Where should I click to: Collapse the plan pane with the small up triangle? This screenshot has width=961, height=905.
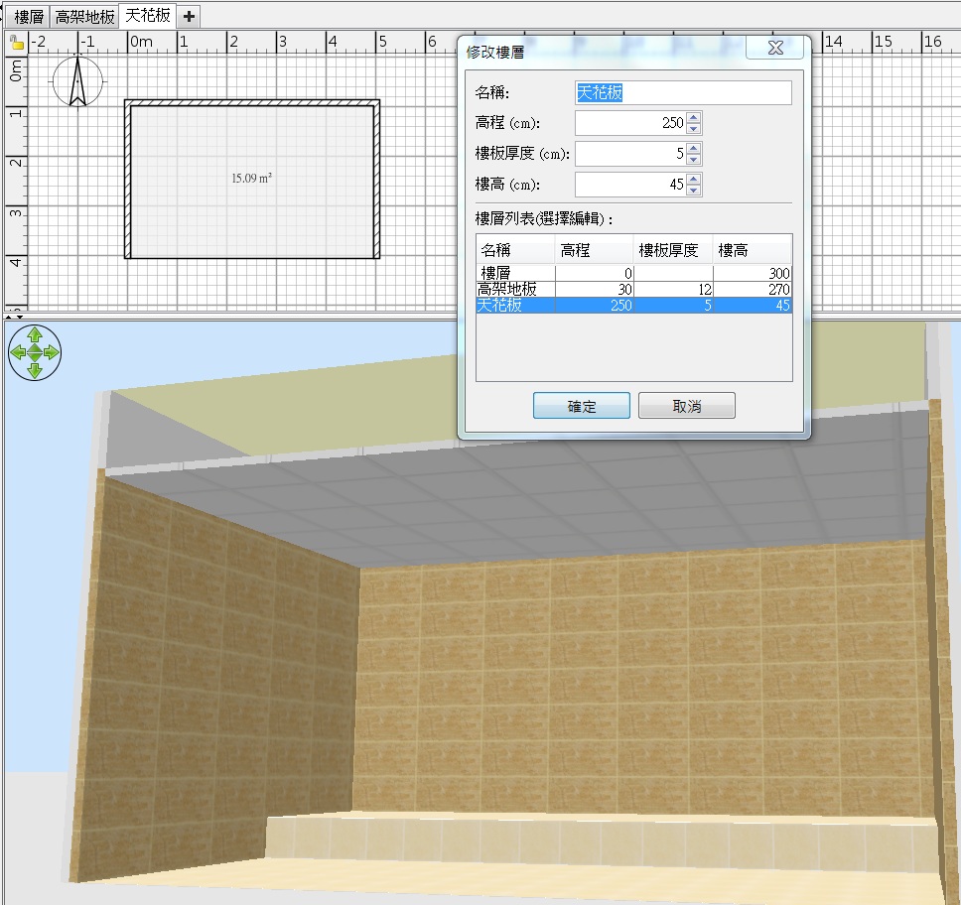[x=9, y=315]
